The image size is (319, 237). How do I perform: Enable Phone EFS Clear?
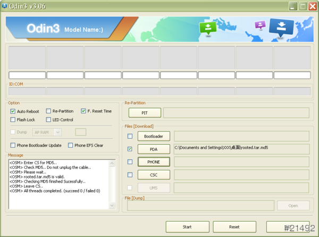point(71,145)
